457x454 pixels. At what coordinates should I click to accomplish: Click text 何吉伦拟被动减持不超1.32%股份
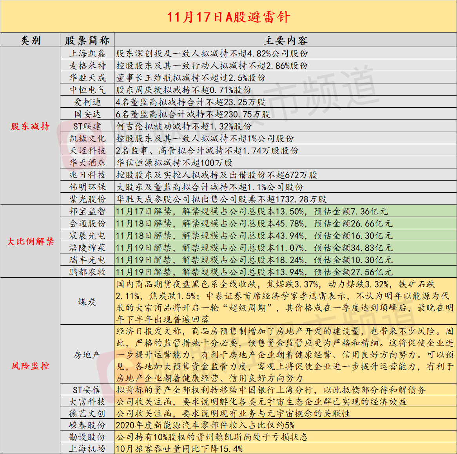183,126
